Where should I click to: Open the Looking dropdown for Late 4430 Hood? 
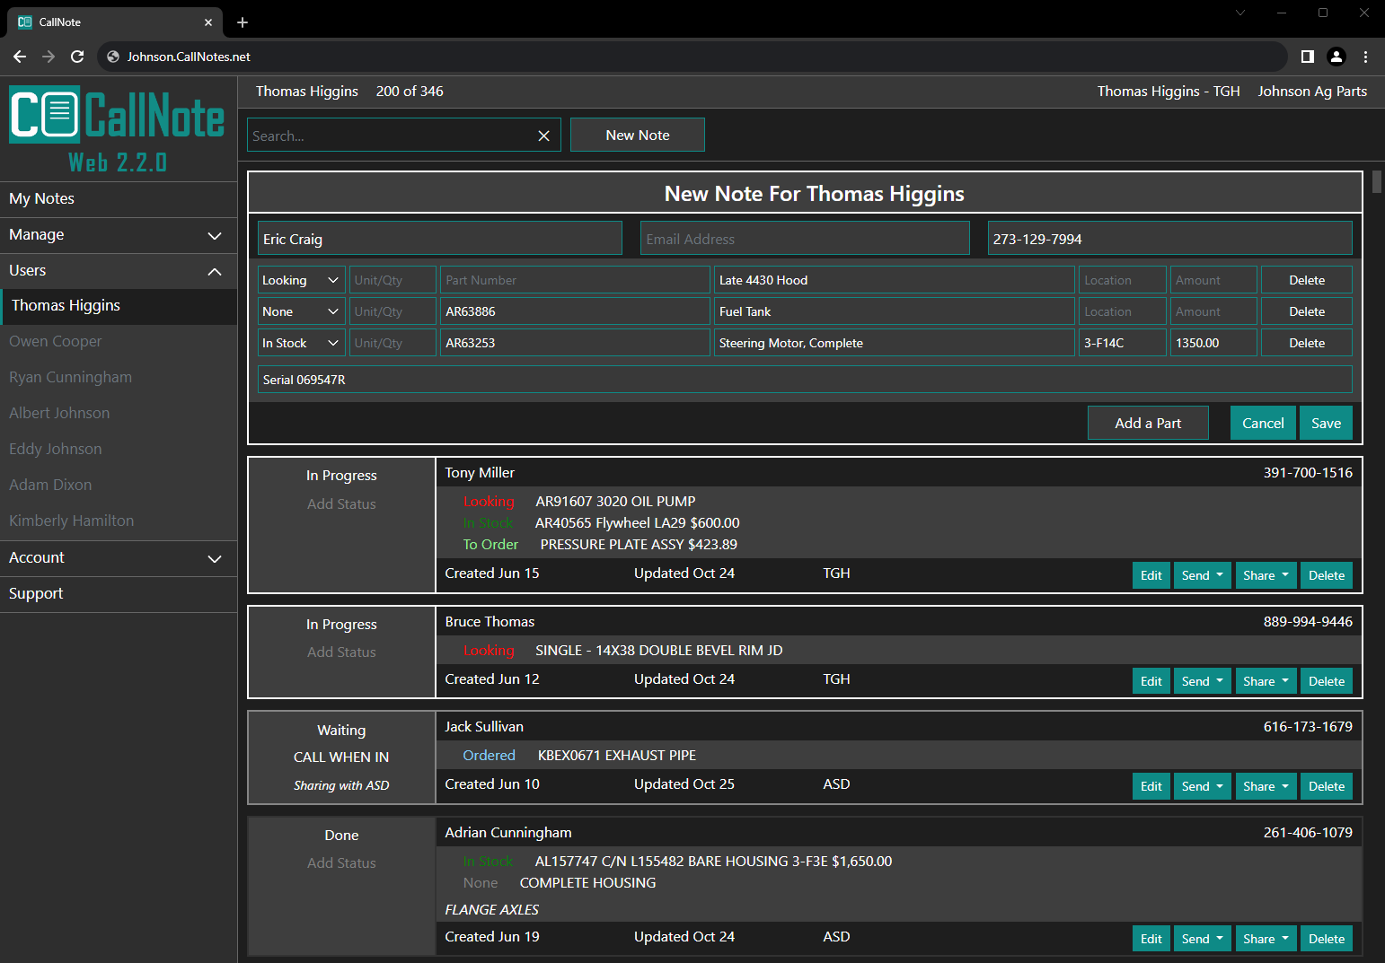300,279
